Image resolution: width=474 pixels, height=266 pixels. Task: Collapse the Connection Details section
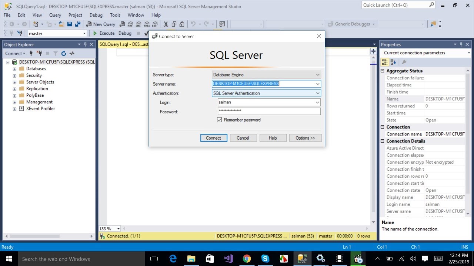[383, 141]
